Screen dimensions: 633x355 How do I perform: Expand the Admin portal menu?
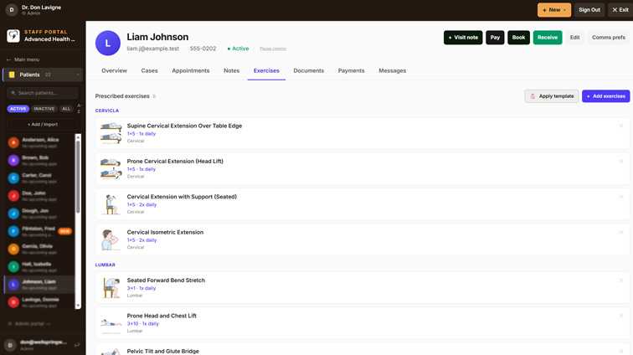tap(29, 324)
